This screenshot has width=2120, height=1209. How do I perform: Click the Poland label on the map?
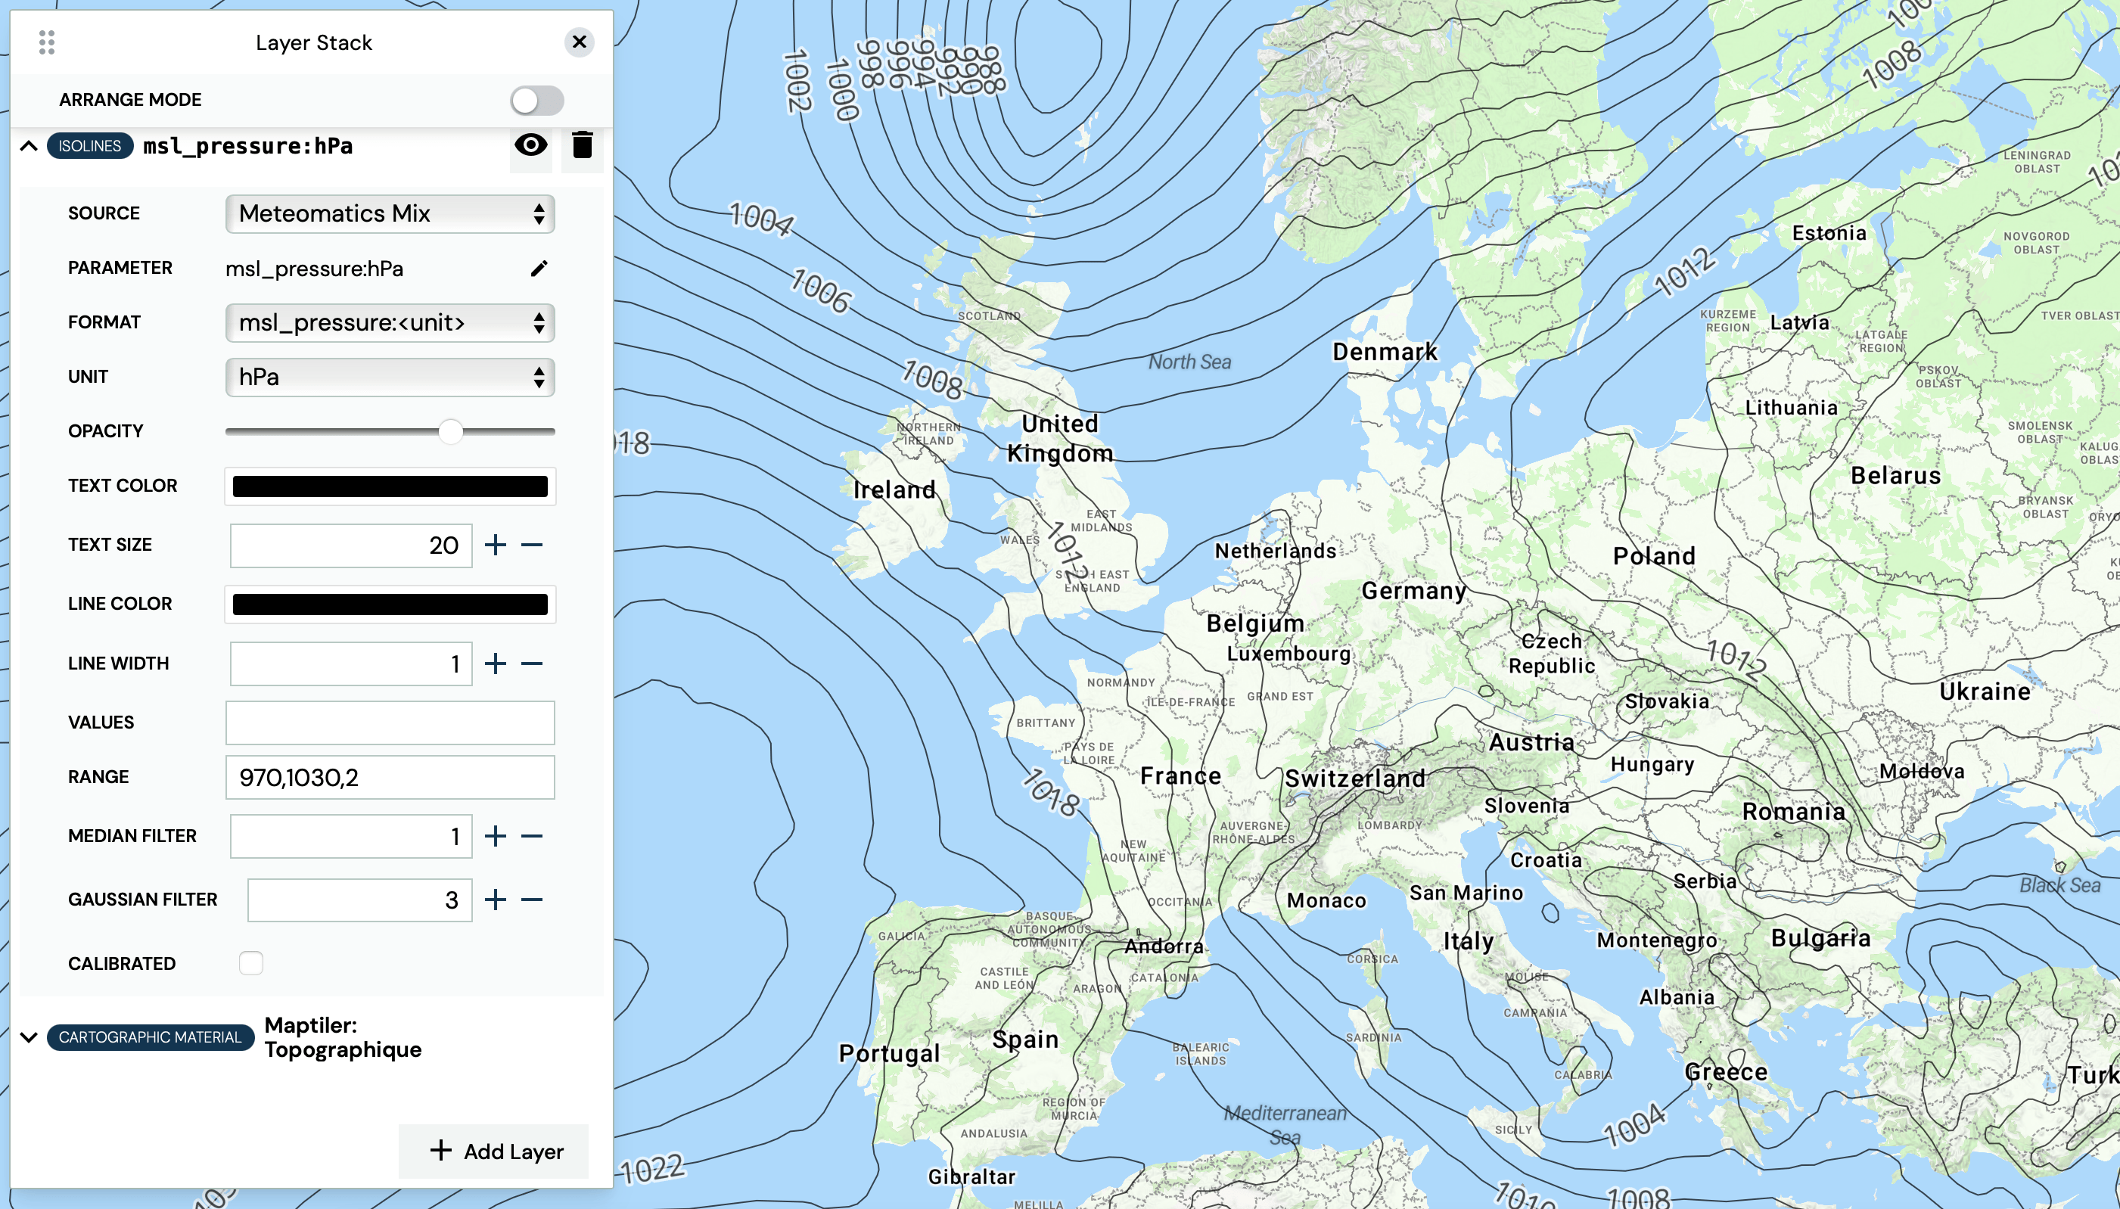click(x=1653, y=555)
